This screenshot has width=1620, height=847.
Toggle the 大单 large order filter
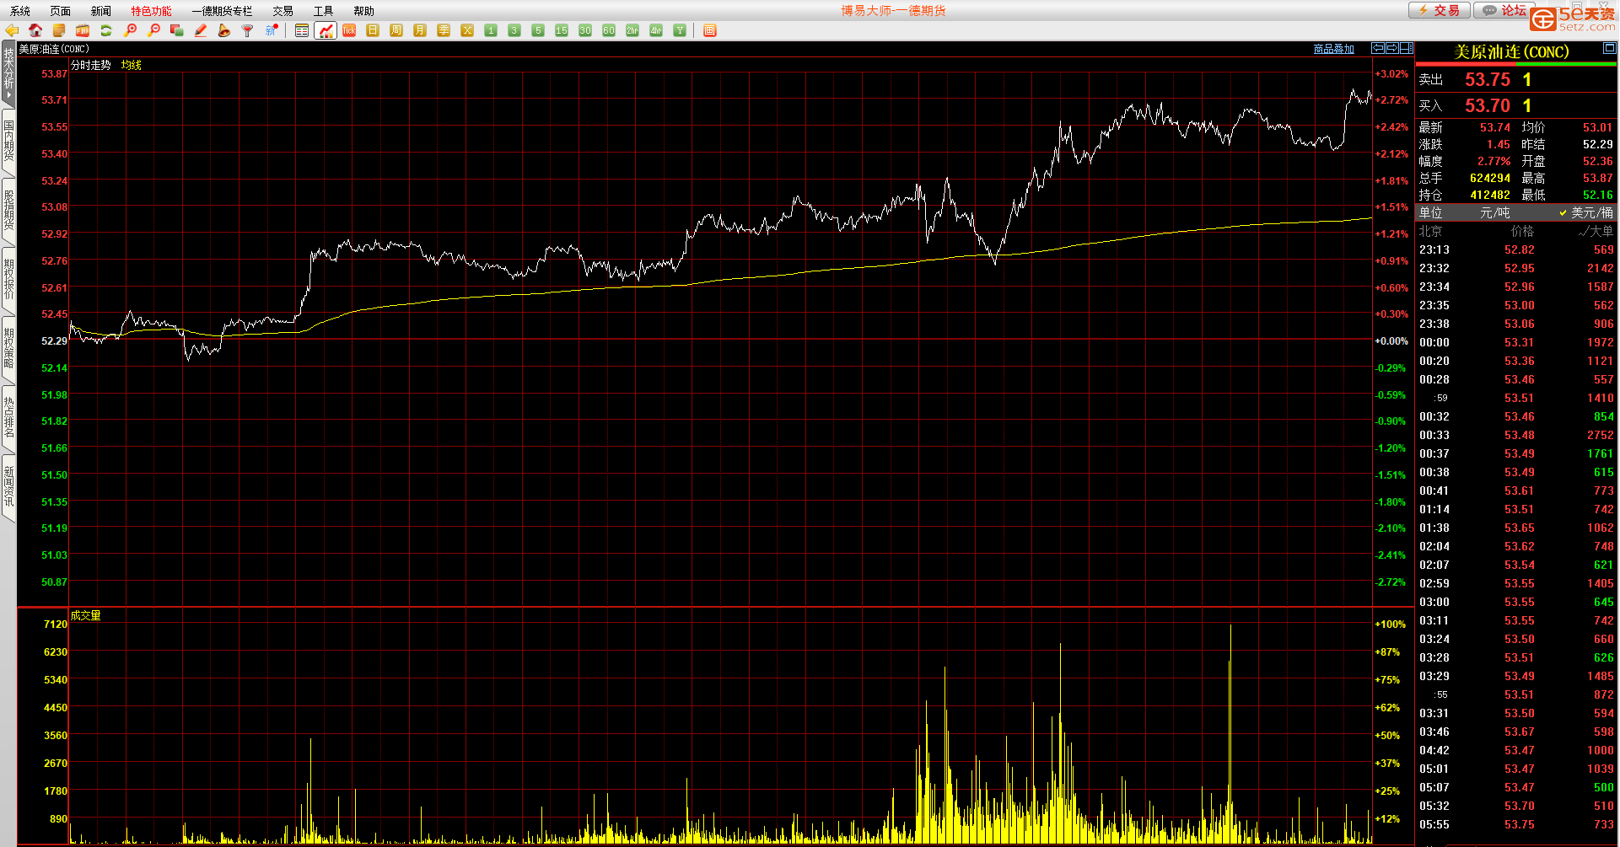coord(1596,232)
